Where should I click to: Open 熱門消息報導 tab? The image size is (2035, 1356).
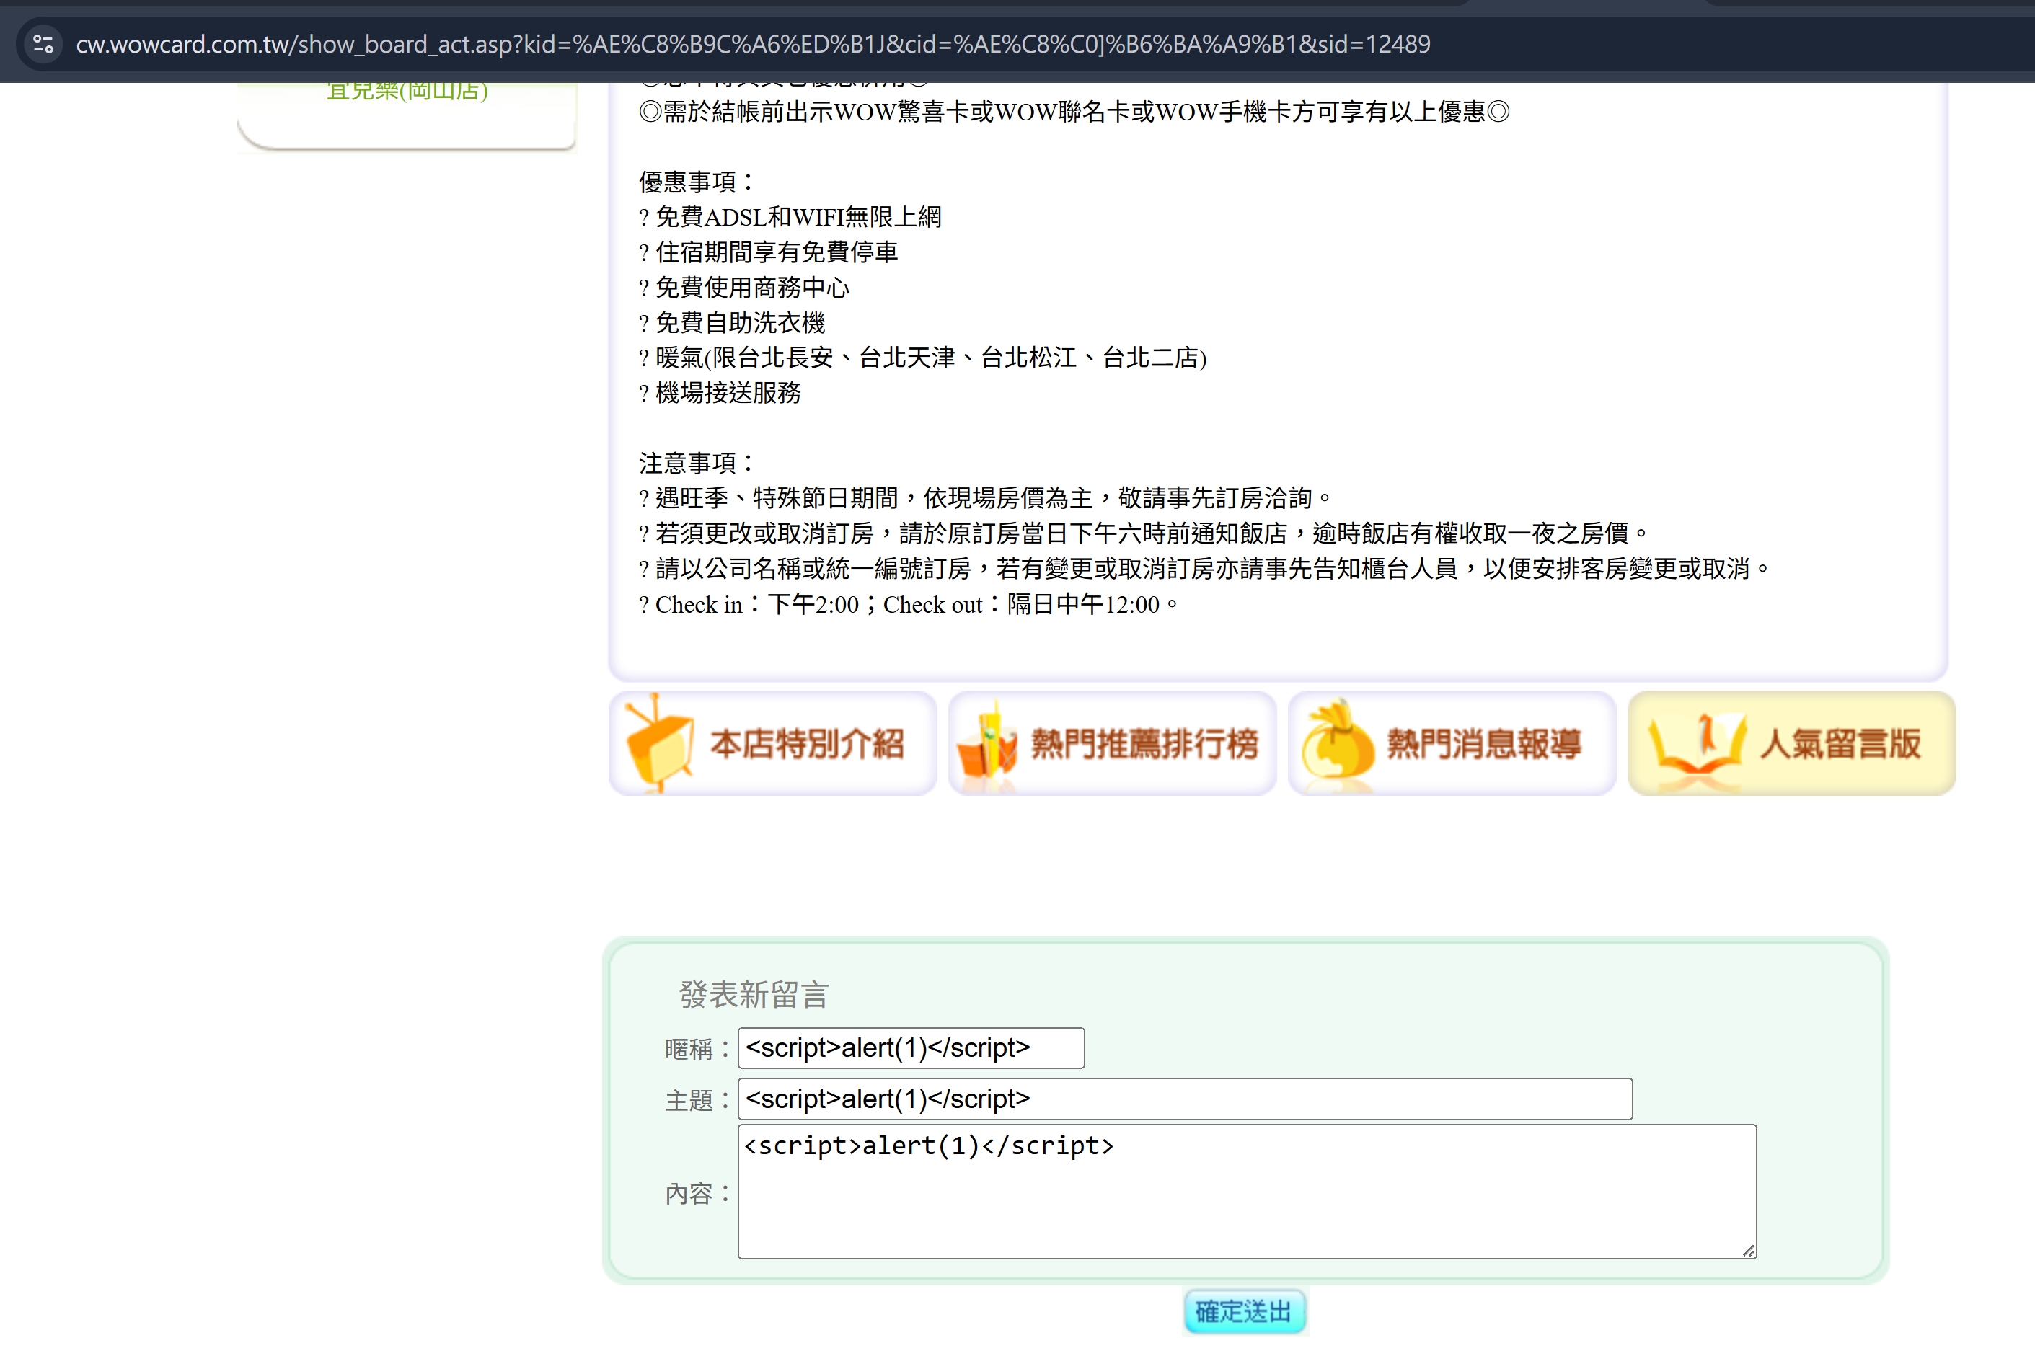coord(1452,743)
